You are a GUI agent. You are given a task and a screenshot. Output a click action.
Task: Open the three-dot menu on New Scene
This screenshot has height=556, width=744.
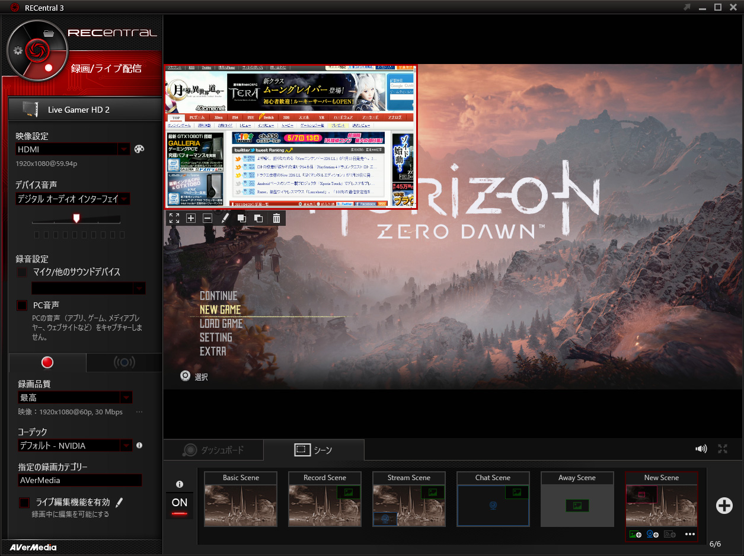(690, 534)
